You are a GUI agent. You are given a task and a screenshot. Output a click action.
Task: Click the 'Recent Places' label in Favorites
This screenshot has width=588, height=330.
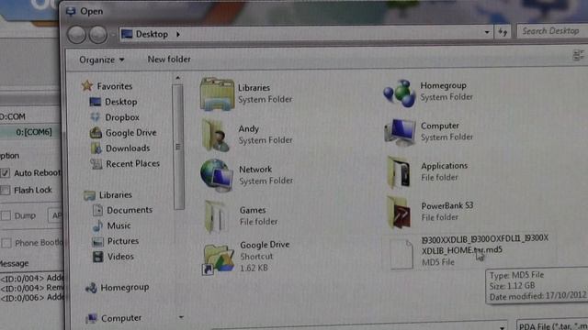point(132,164)
